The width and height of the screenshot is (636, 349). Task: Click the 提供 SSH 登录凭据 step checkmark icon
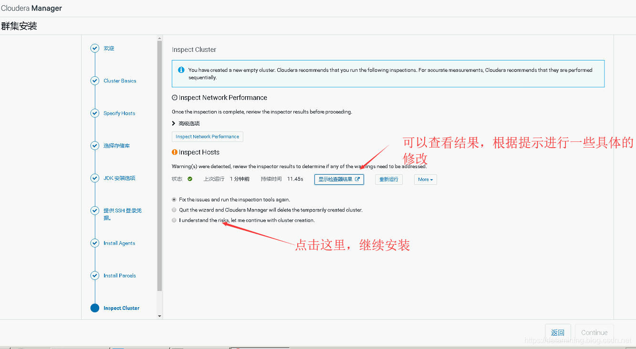click(x=94, y=210)
